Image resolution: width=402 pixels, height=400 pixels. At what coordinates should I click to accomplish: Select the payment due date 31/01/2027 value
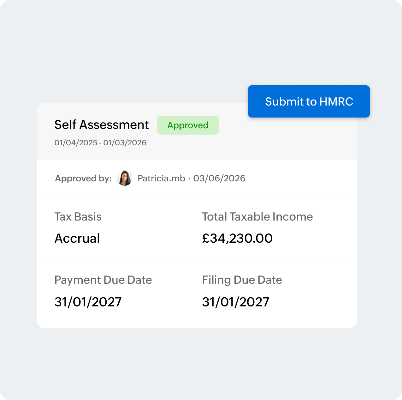[x=88, y=302]
